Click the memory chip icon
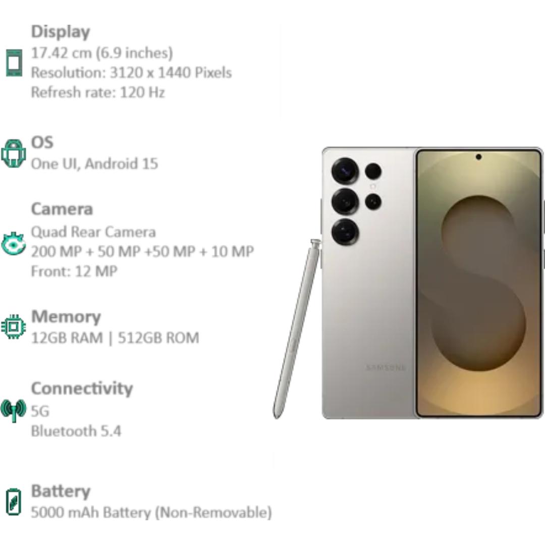This screenshot has width=545, height=545. coord(14,326)
